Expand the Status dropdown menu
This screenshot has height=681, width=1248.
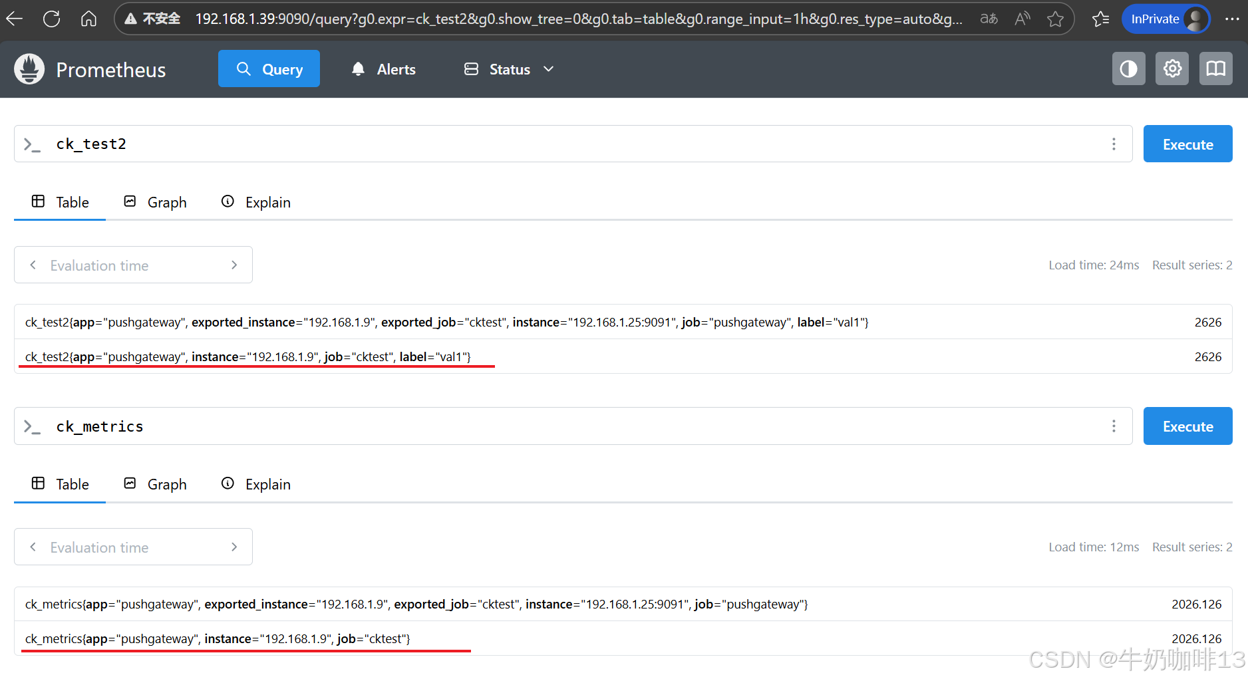pyautogui.click(x=509, y=69)
